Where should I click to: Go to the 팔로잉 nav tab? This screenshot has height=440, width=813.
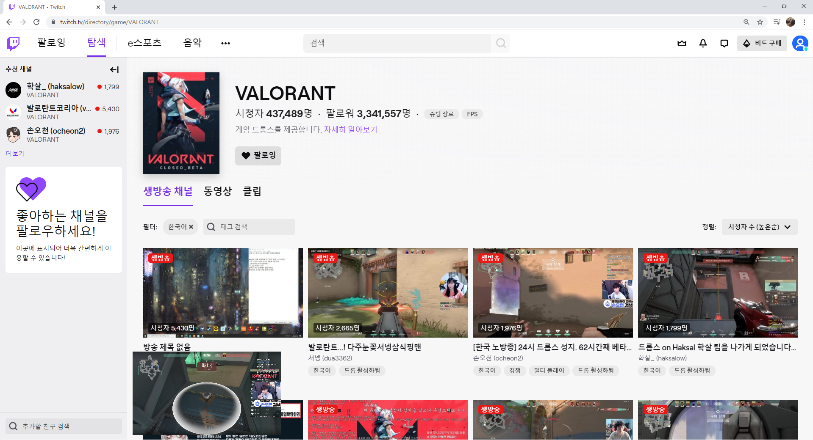click(51, 43)
